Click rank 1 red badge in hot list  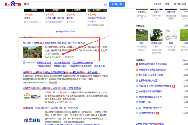point(137,64)
